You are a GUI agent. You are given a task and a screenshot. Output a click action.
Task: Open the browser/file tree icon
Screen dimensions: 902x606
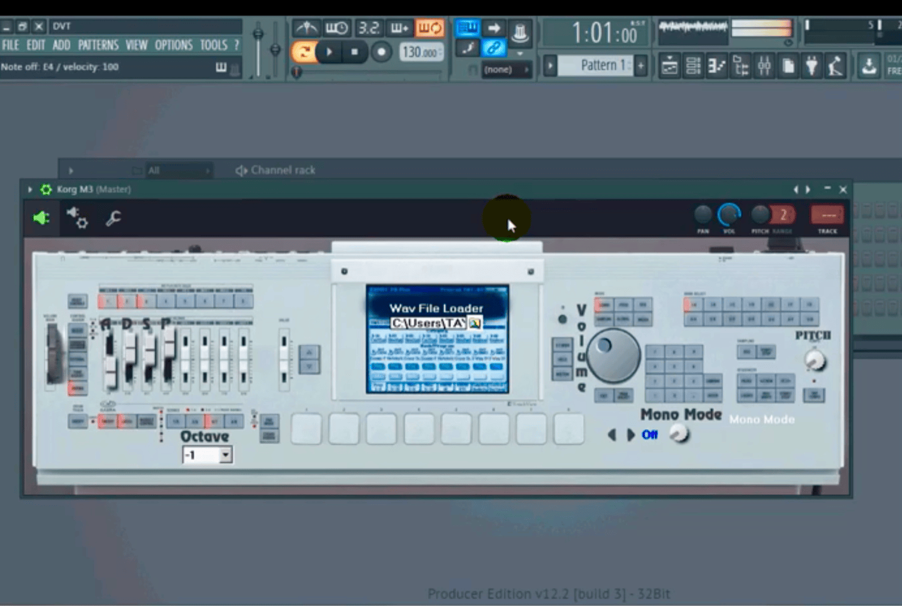(741, 66)
